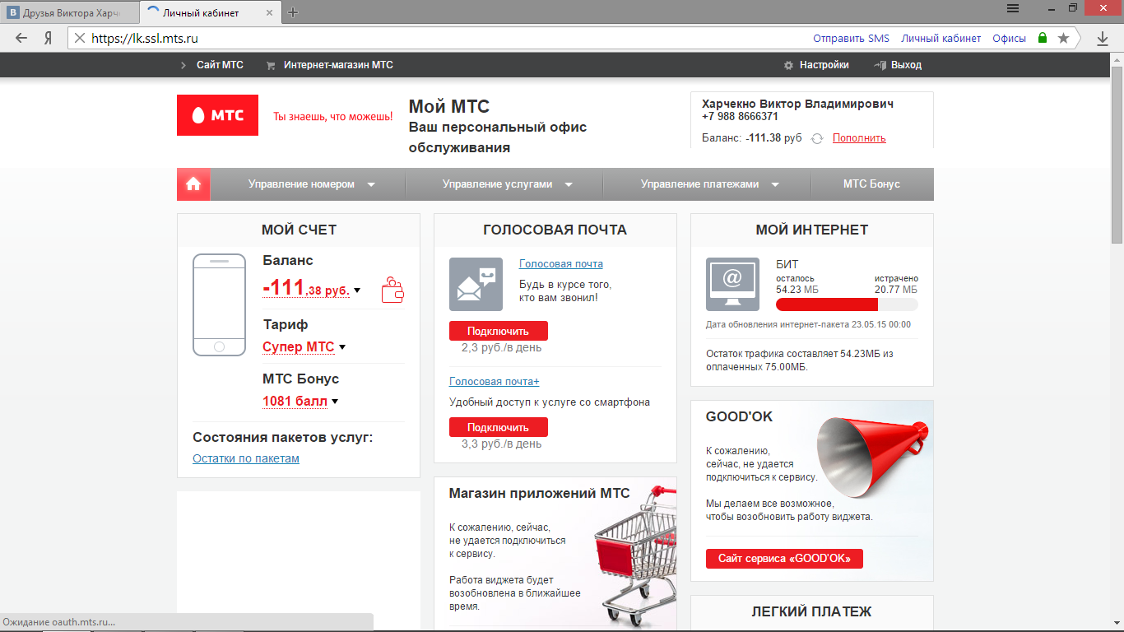Click the ЛЕГКИЙ ПЛАТЕЖ widget header
Screen dimensions: 1124x632
[811, 611]
